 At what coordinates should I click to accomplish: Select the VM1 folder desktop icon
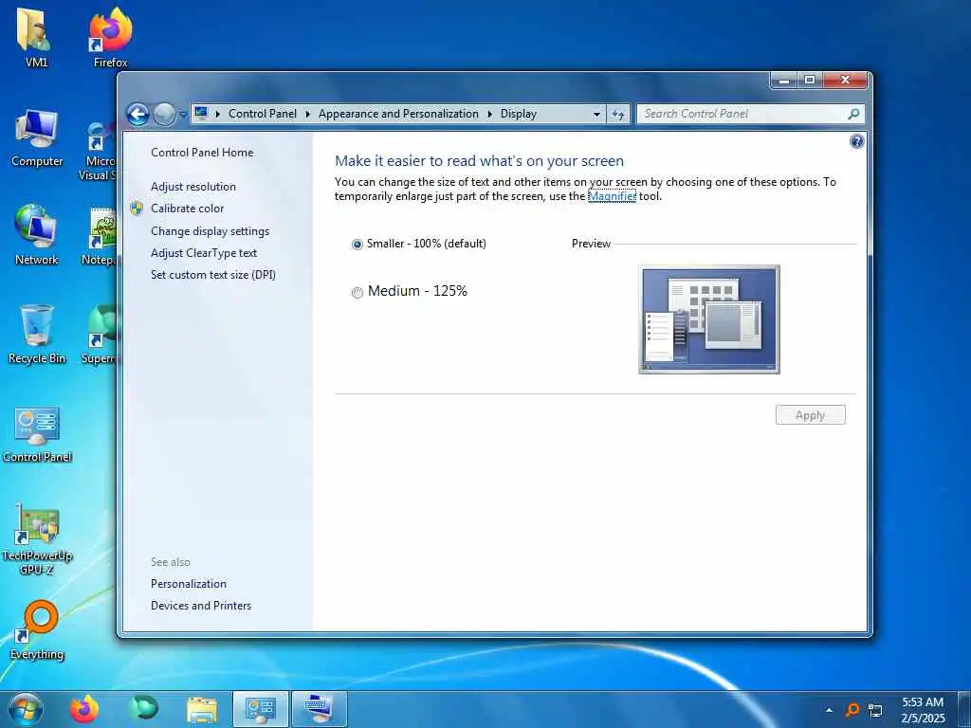pyautogui.click(x=36, y=38)
